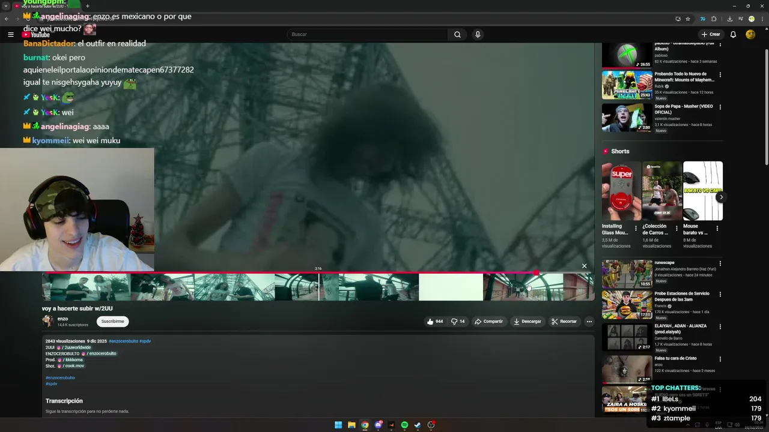This screenshot has width=769, height=432.
Task: Click the Transcripción heading
Action: (64, 401)
